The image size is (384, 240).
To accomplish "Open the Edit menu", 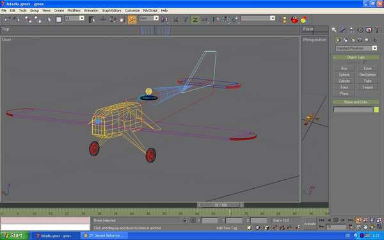I will click(13, 10).
